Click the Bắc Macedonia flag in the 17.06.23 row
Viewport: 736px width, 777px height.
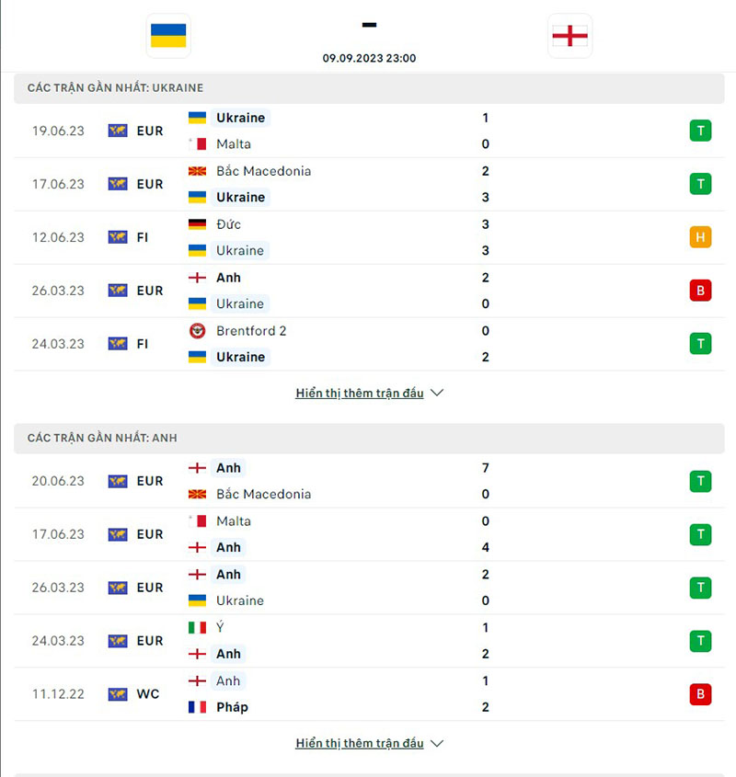(198, 170)
